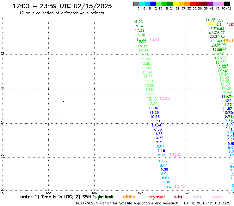The height and width of the screenshot is (206, 234).
Task: Click the wave height value 13.87
Action: (151, 94)
